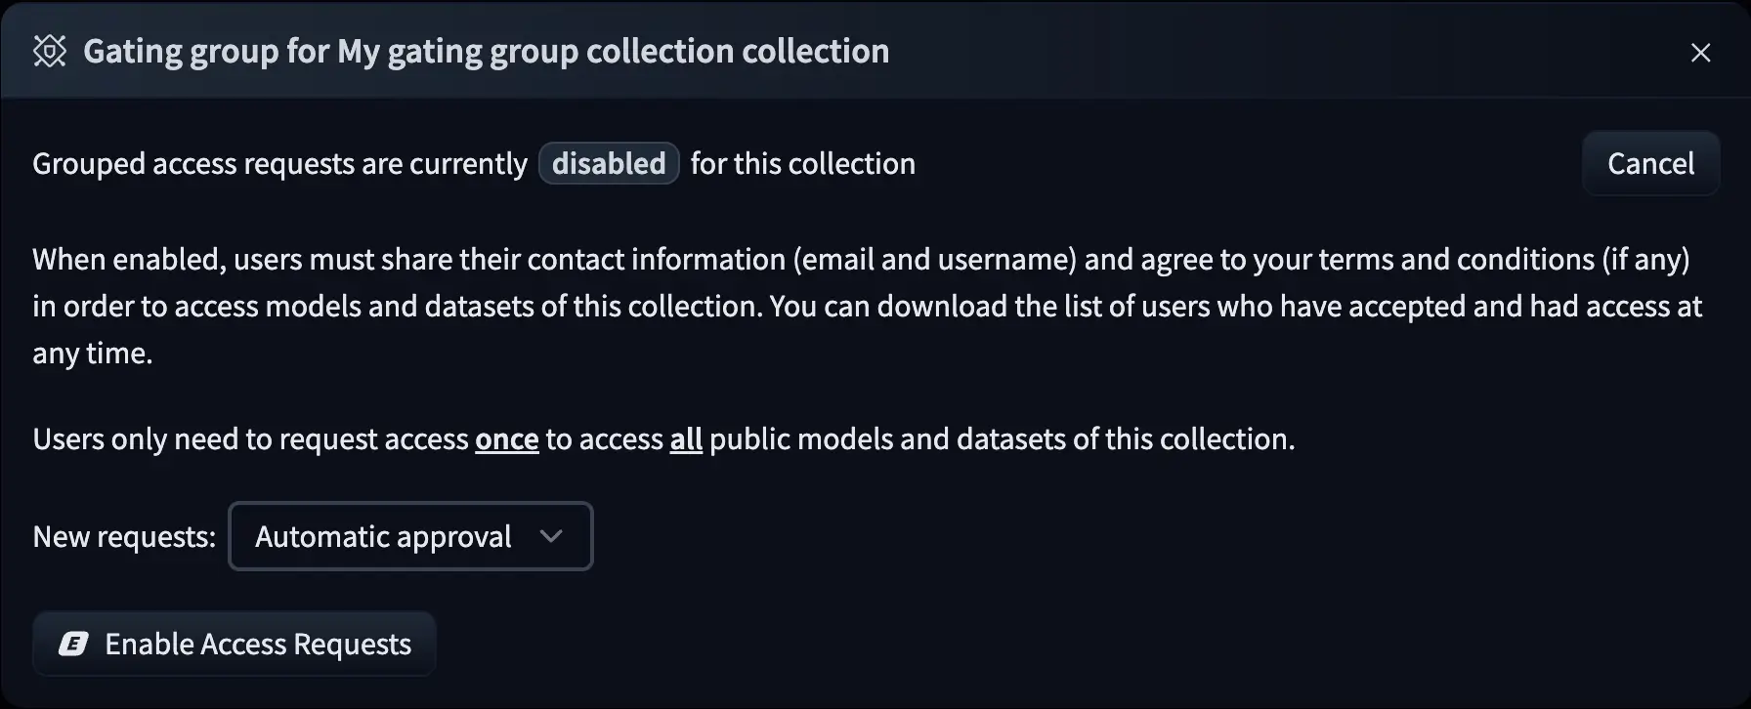The width and height of the screenshot is (1751, 709).
Task: Click the words any time in the description
Action: [93, 353]
